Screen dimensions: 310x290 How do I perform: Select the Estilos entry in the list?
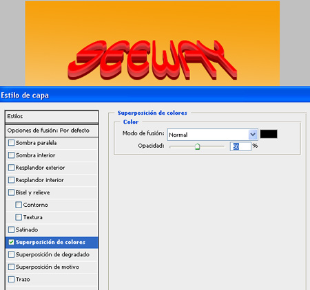click(x=52, y=116)
